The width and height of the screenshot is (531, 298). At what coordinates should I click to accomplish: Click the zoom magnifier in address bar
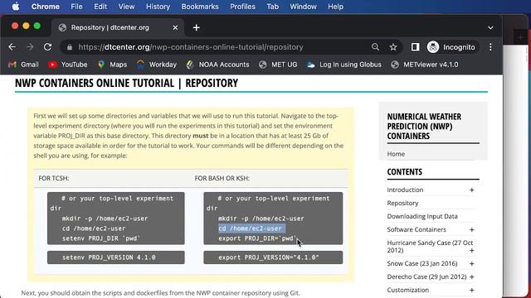[375, 47]
